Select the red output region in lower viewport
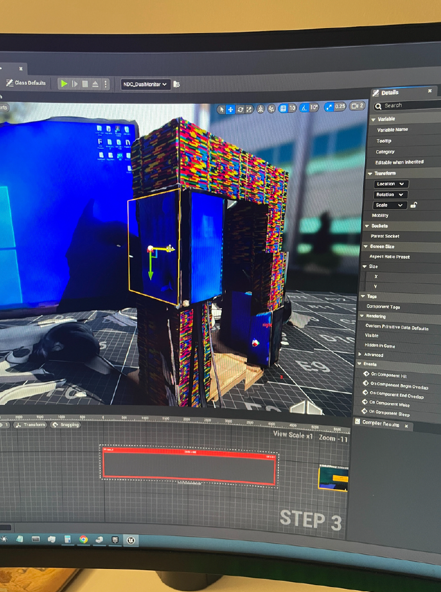Screen dimensions: 441x592 click(x=189, y=467)
